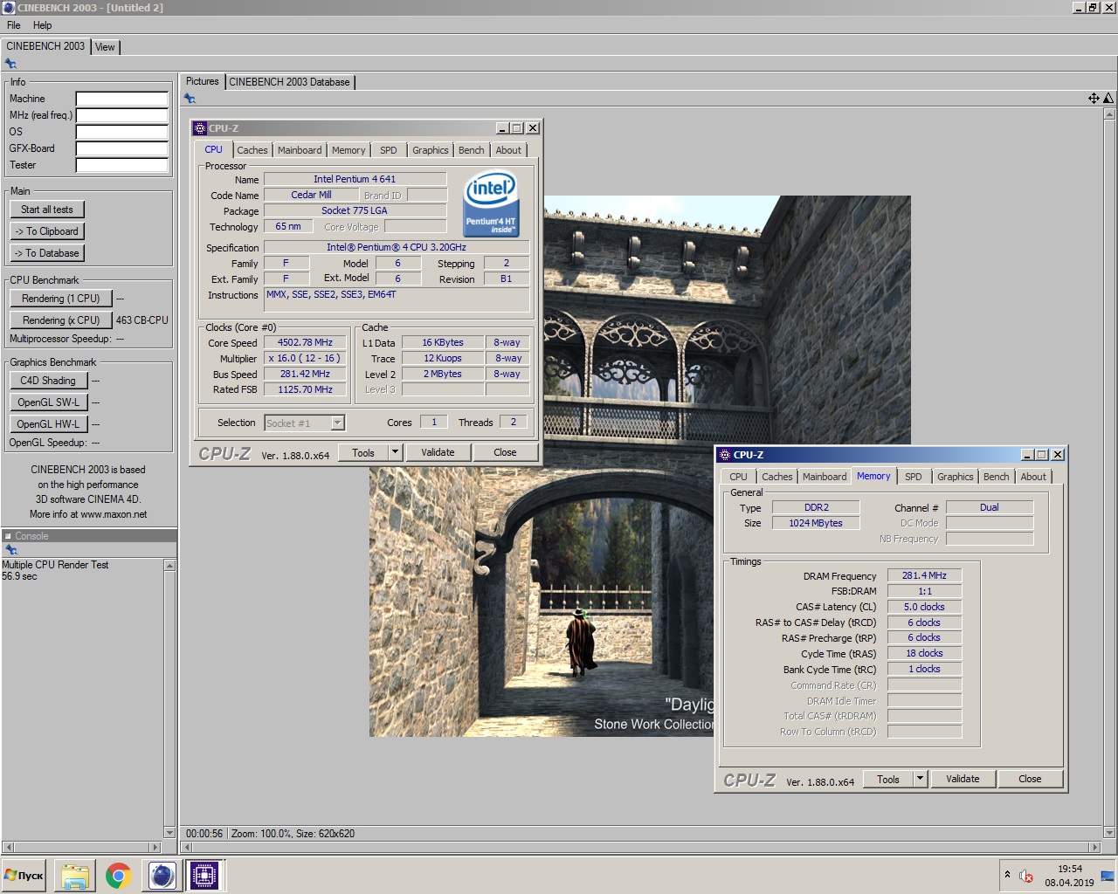This screenshot has height=894, width=1118.
Task: Run the C4D Shading benchmark
Action: [48, 381]
